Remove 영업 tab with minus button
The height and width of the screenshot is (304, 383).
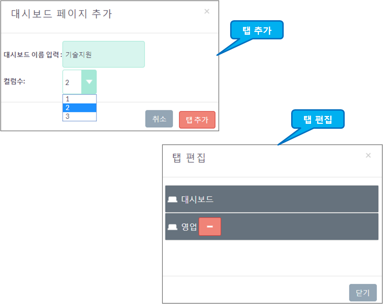(210, 227)
